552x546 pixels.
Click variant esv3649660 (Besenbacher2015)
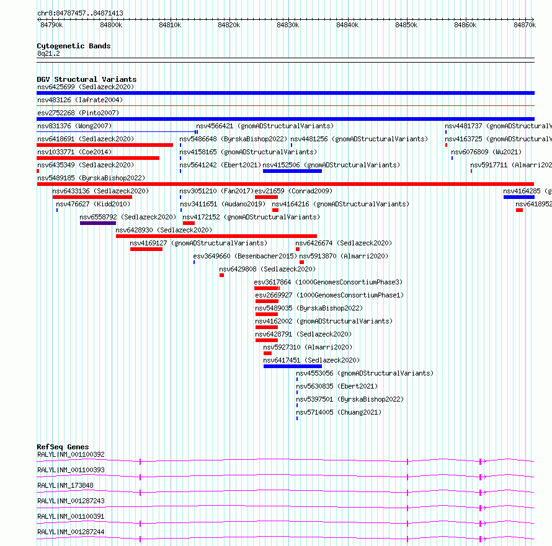point(245,256)
